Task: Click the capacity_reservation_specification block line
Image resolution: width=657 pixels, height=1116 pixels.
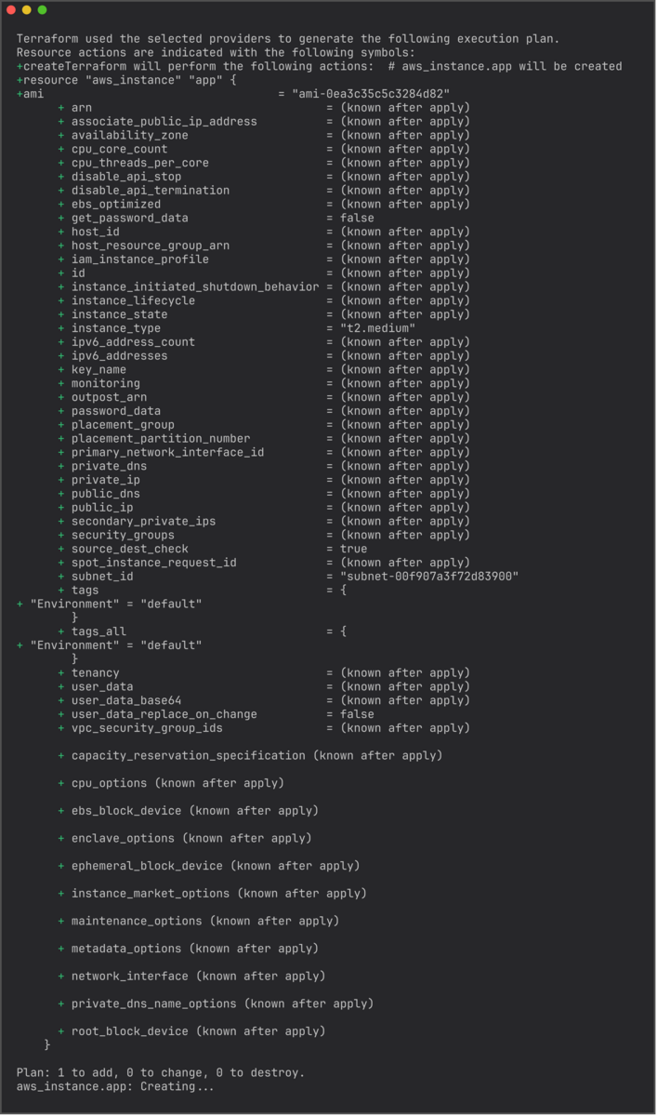Action: [x=256, y=755]
